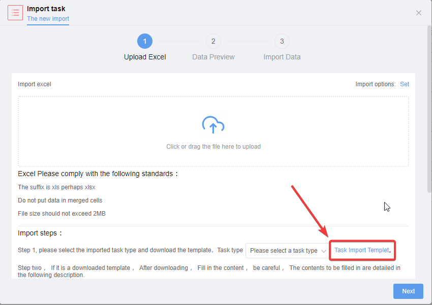Click the 'Click or drag the file' text
432x305 pixels.
pyautogui.click(x=213, y=147)
